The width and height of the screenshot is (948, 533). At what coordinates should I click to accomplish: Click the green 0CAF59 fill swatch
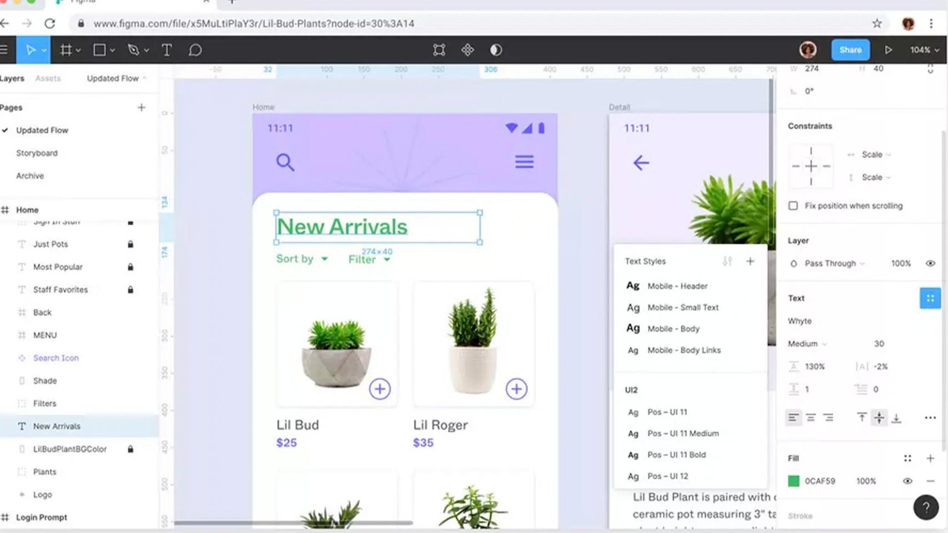click(794, 481)
